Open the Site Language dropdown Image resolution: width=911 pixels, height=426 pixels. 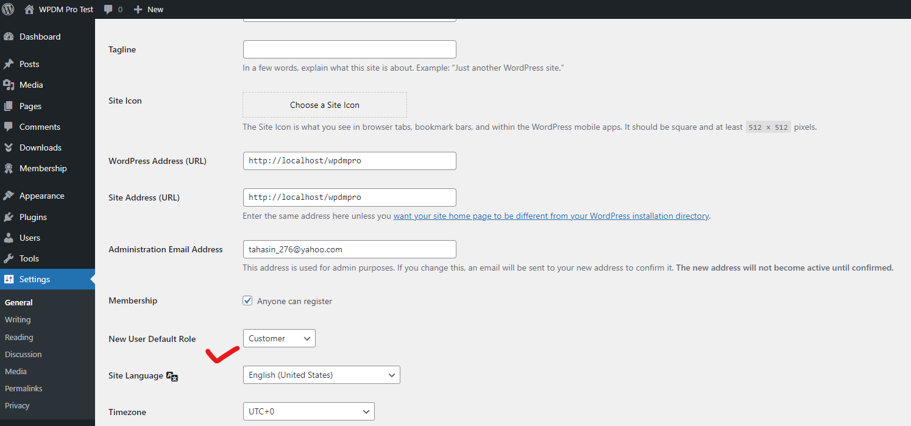(x=321, y=375)
